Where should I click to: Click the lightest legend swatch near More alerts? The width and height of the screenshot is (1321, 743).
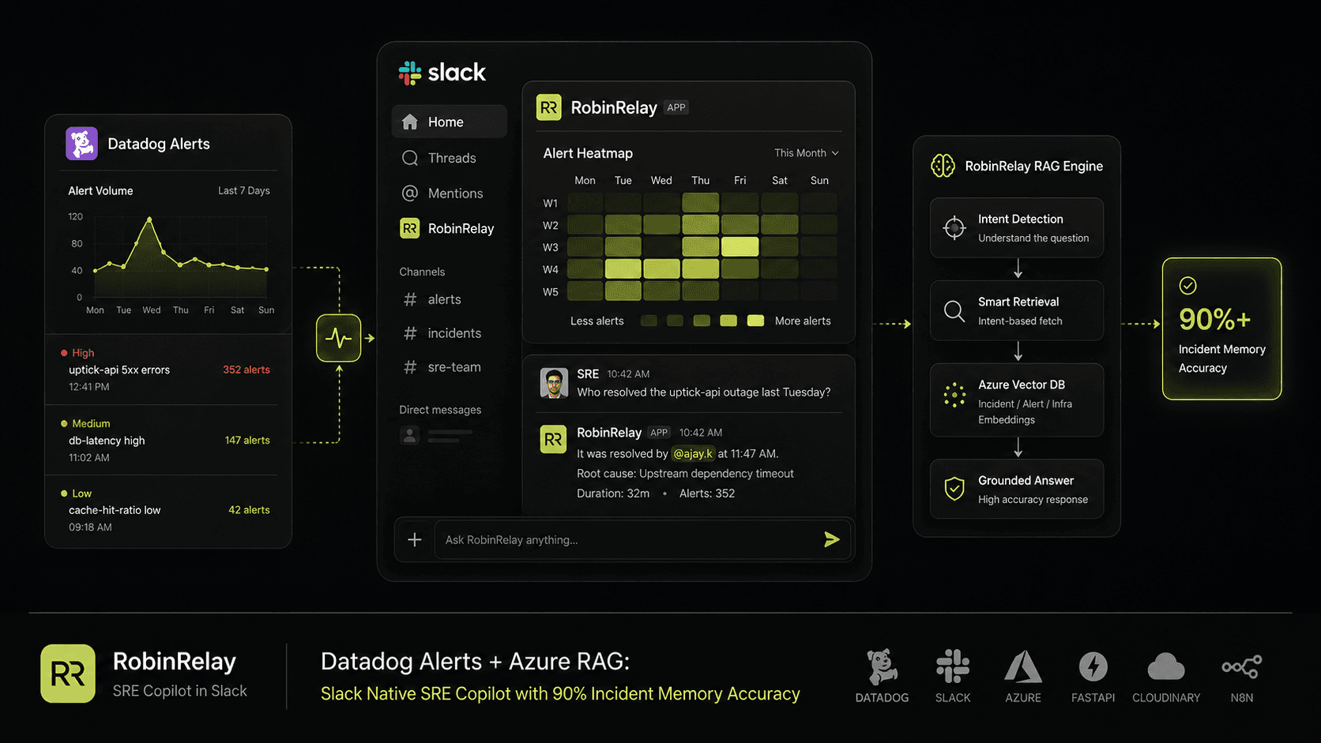[x=755, y=321]
